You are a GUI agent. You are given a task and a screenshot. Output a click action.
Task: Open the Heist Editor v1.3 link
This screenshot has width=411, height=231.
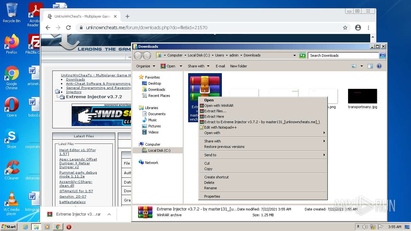(77, 152)
